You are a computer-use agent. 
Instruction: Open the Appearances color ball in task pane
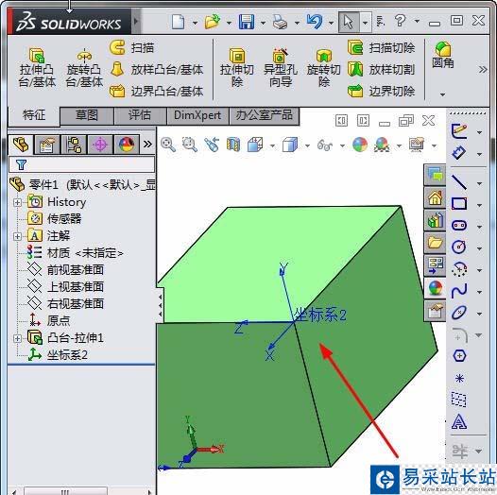435,288
